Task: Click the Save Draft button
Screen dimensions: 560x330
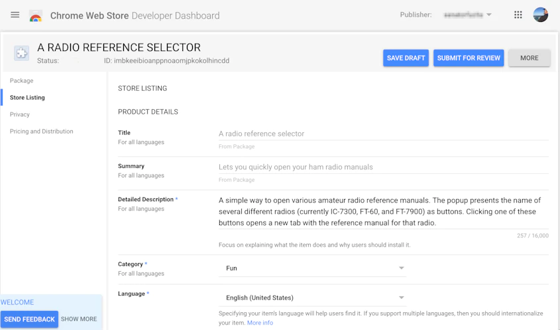Action: click(x=406, y=58)
